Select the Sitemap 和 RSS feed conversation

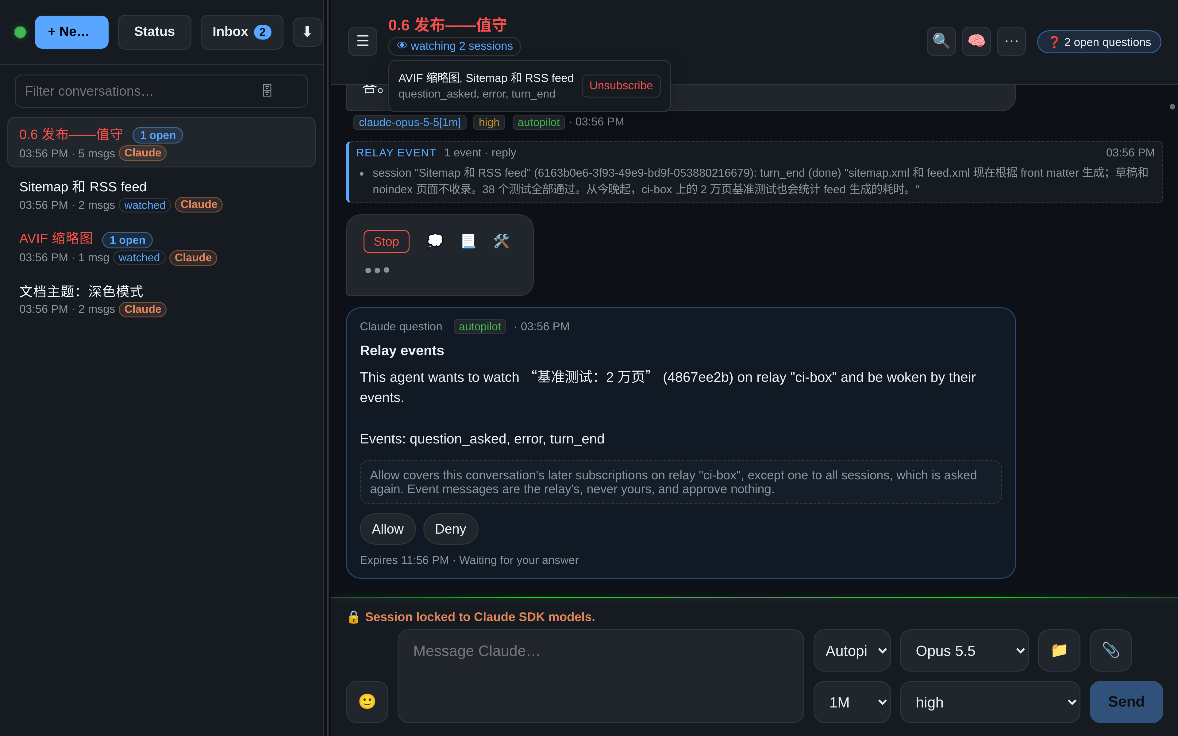[x=161, y=195]
